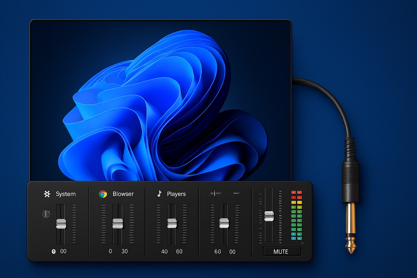Click the 00 readout under System
417x278 pixels.
[x=63, y=251]
